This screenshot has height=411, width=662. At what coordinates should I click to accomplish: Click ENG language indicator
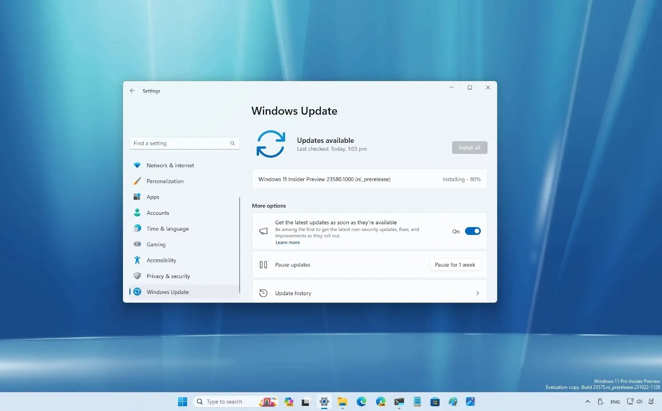point(615,402)
